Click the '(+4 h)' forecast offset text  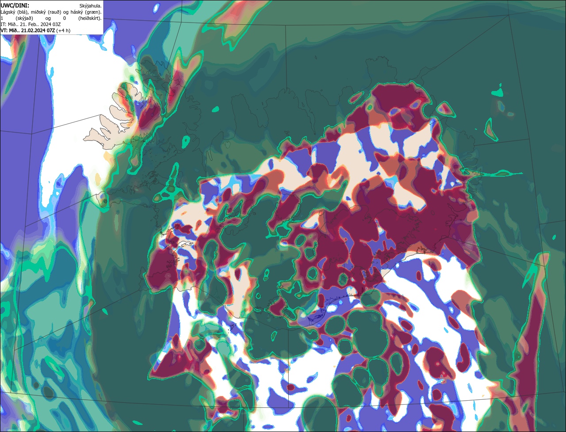point(63,30)
